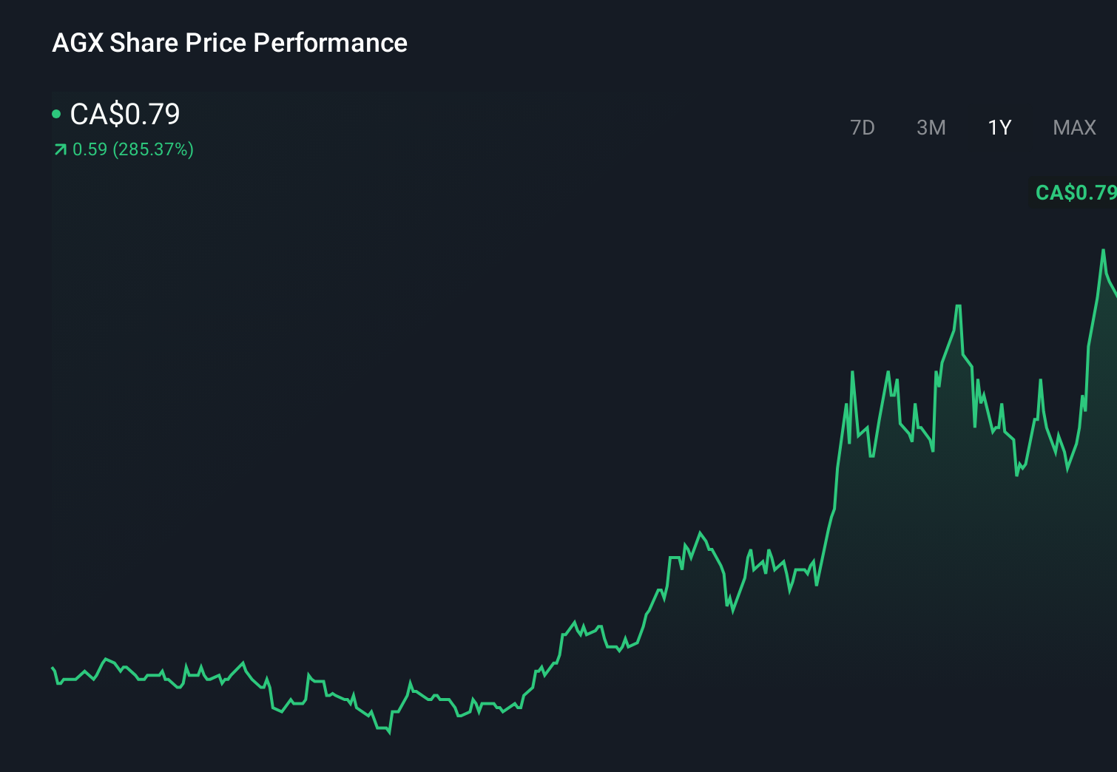Select the 7D time range
The image size is (1117, 772).
pyautogui.click(x=863, y=127)
